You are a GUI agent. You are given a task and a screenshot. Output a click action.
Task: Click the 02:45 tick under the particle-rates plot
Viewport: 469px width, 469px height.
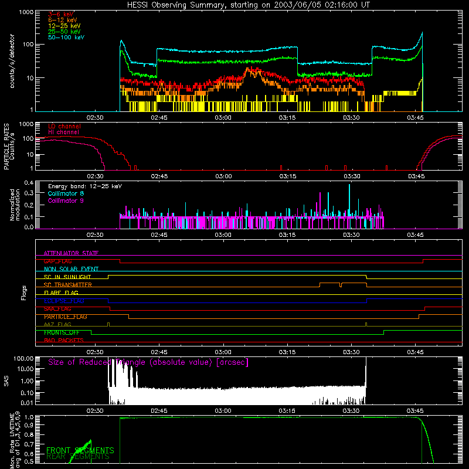coord(159,176)
